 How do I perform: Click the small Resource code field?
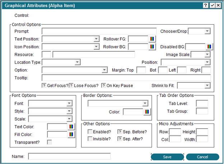(x=46, y=54)
